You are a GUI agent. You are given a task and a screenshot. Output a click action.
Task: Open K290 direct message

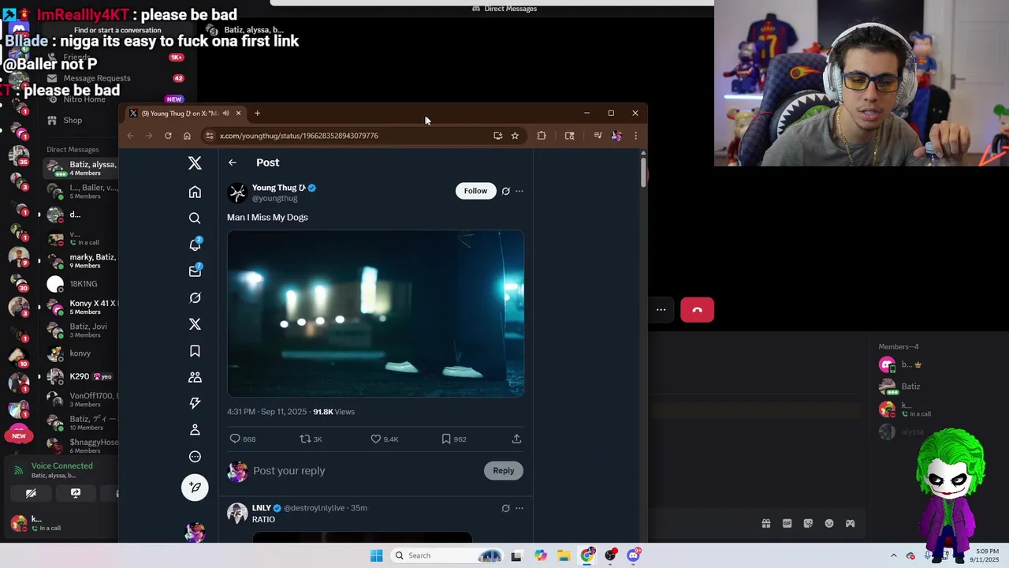click(x=80, y=376)
